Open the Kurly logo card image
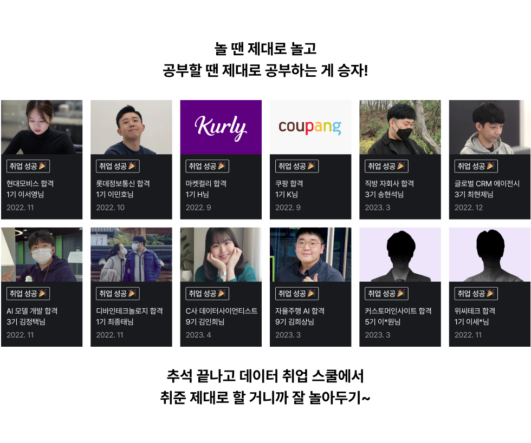Image resolution: width=531 pixels, height=443 pixels. click(221, 127)
